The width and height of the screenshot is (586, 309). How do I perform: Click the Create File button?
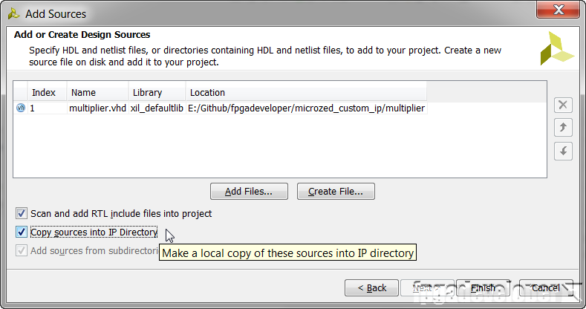click(336, 192)
